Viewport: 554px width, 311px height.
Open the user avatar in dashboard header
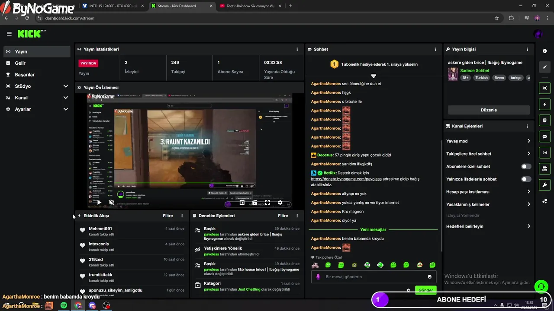click(538, 34)
